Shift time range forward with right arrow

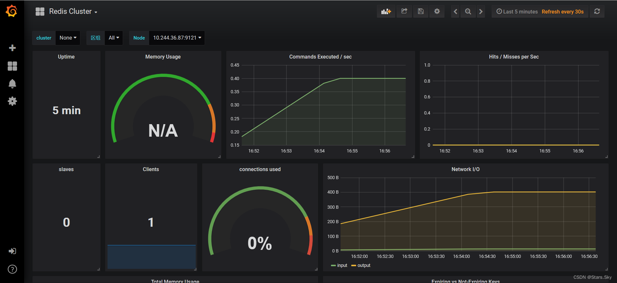click(x=481, y=12)
